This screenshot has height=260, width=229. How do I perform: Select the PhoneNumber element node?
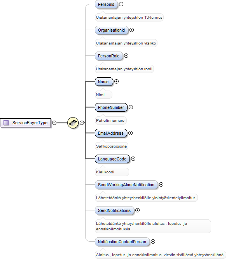111,107
